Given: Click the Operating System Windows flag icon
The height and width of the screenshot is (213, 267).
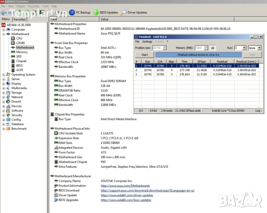Looking at the screenshot, I should [x=8, y=75].
